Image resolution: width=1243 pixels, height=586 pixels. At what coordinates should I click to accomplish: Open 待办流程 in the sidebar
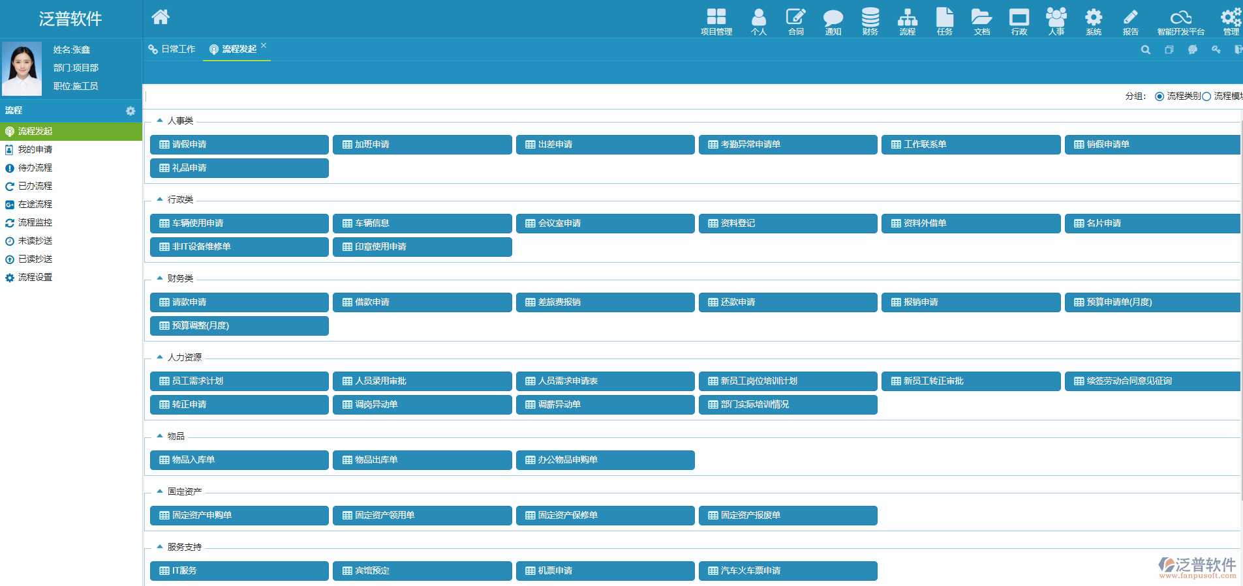click(35, 168)
